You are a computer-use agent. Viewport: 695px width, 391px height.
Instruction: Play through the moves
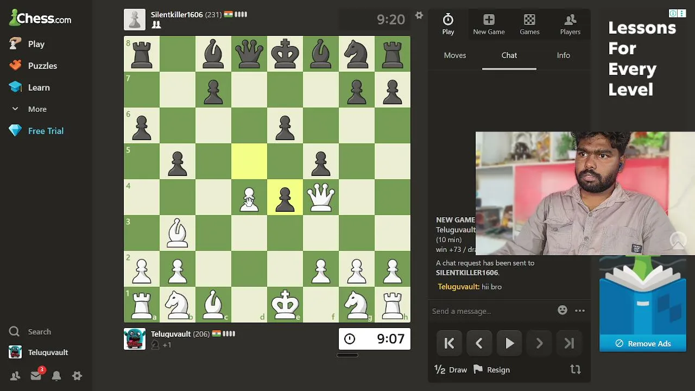(x=509, y=343)
